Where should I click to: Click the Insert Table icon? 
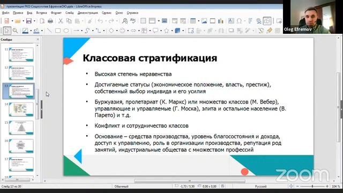click(193, 21)
